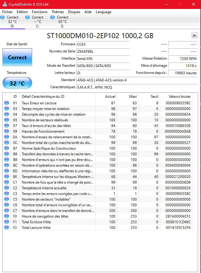This screenshot has width=201, height=273.
Task: Open the Edition menu
Action: pyautogui.click(x=22, y=12)
